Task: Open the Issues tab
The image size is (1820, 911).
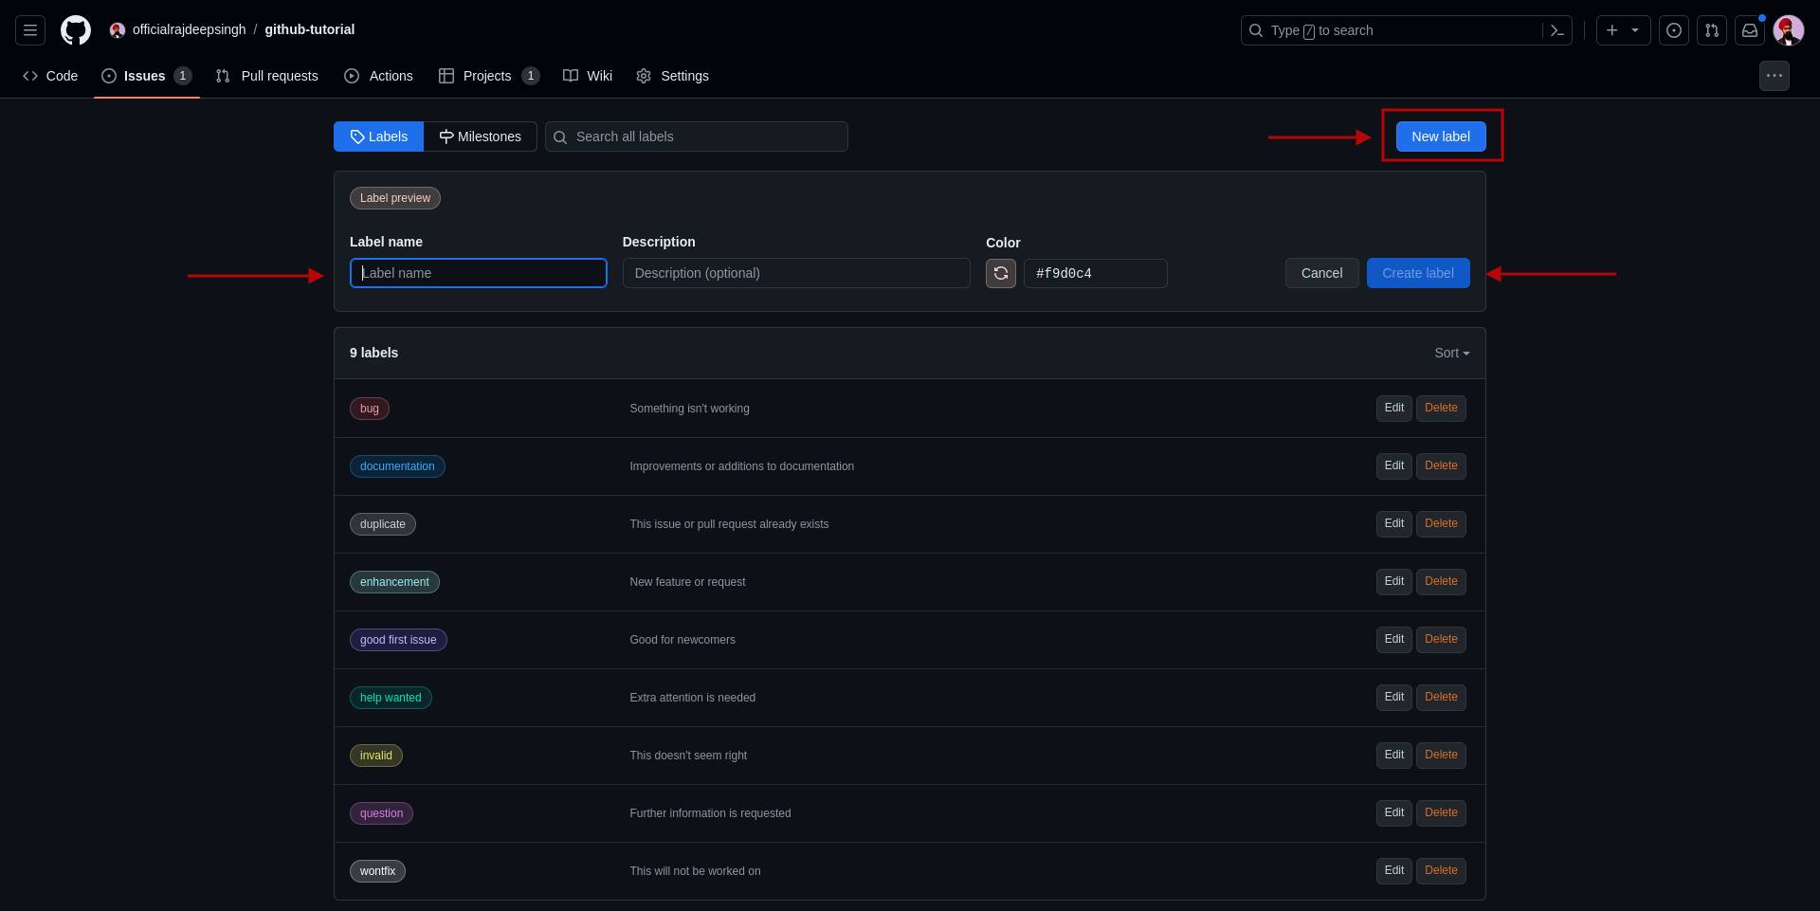Action: click(x=147, y=76)
